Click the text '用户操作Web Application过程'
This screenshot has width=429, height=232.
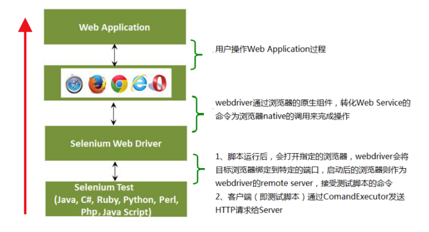270,49
